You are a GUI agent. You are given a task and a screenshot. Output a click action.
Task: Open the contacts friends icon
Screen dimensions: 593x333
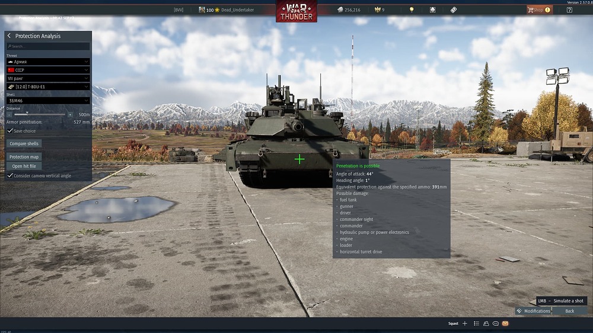(x=486, y=323)
